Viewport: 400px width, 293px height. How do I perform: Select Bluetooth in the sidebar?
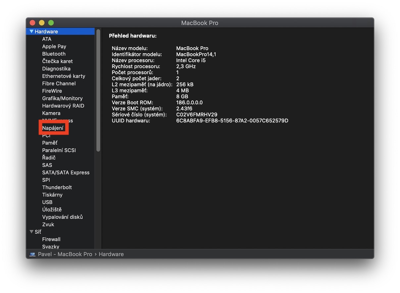coord(54,54)
